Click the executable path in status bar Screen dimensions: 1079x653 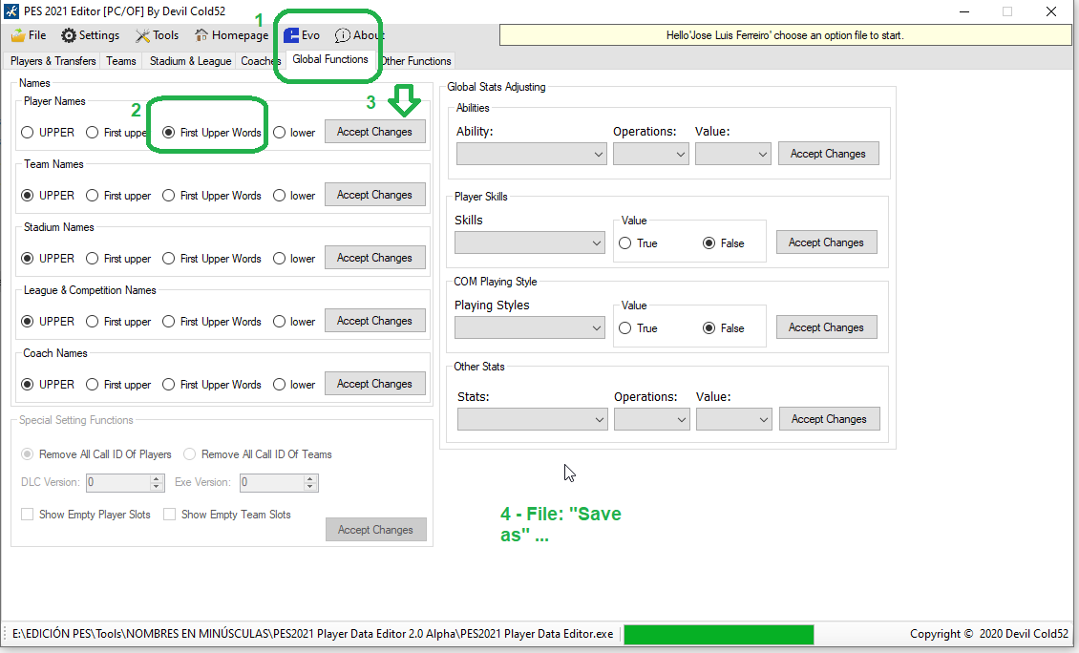(x=312, y=634)
